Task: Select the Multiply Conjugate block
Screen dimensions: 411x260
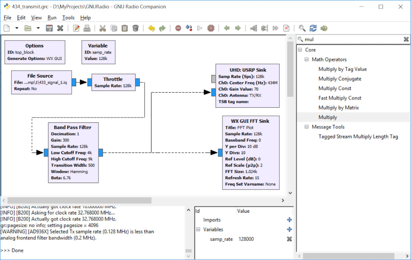Action: click(340, 79)
